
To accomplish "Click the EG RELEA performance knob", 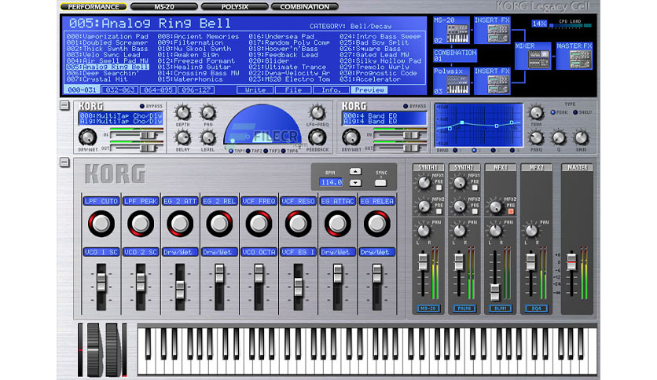I will point(376,224).
